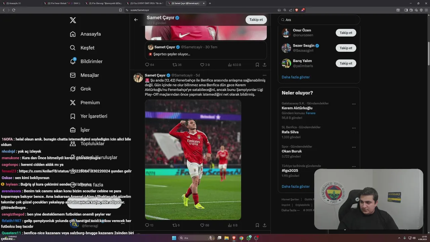Bookmark the post with 633 B views
This screenshot has width=430, height=242.
(257, 65)
